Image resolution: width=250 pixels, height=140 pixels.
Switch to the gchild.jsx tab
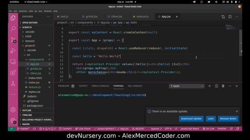(x=91, y=17)
